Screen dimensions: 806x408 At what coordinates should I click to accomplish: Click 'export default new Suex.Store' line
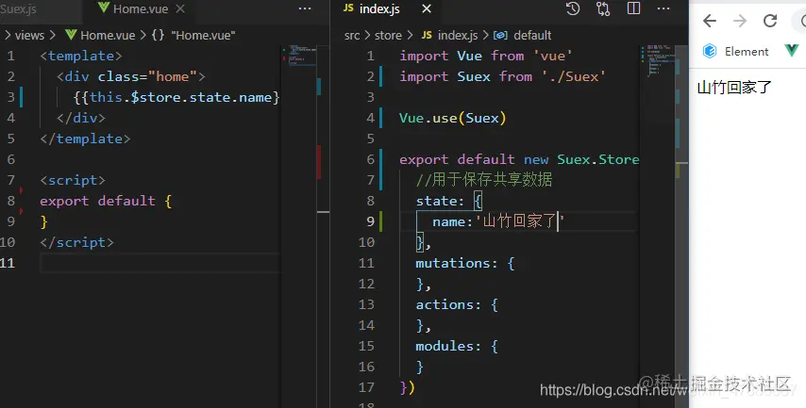point(519,159)
